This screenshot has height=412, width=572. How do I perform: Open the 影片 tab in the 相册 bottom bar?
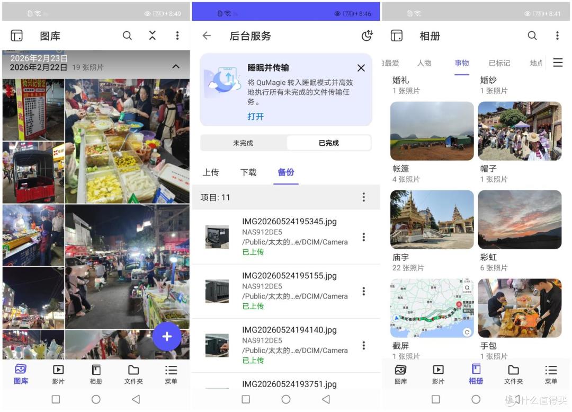pyautogui.click(x=438, y=374)
